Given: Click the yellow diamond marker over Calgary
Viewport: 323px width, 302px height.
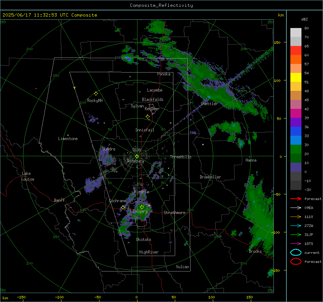Looking at the screenshot, I should pyautogui.click(x=142, y=207).
